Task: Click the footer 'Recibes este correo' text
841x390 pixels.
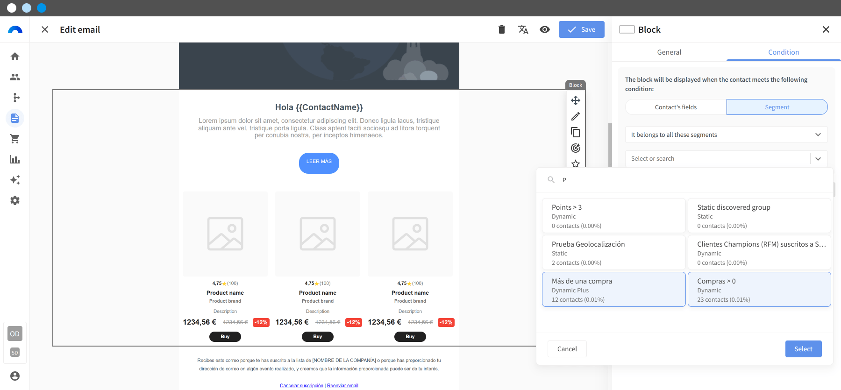Action: (319, 364)
